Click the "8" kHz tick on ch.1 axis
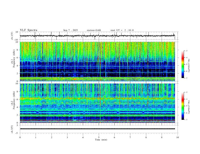200x154 pixels. point(18,50)
